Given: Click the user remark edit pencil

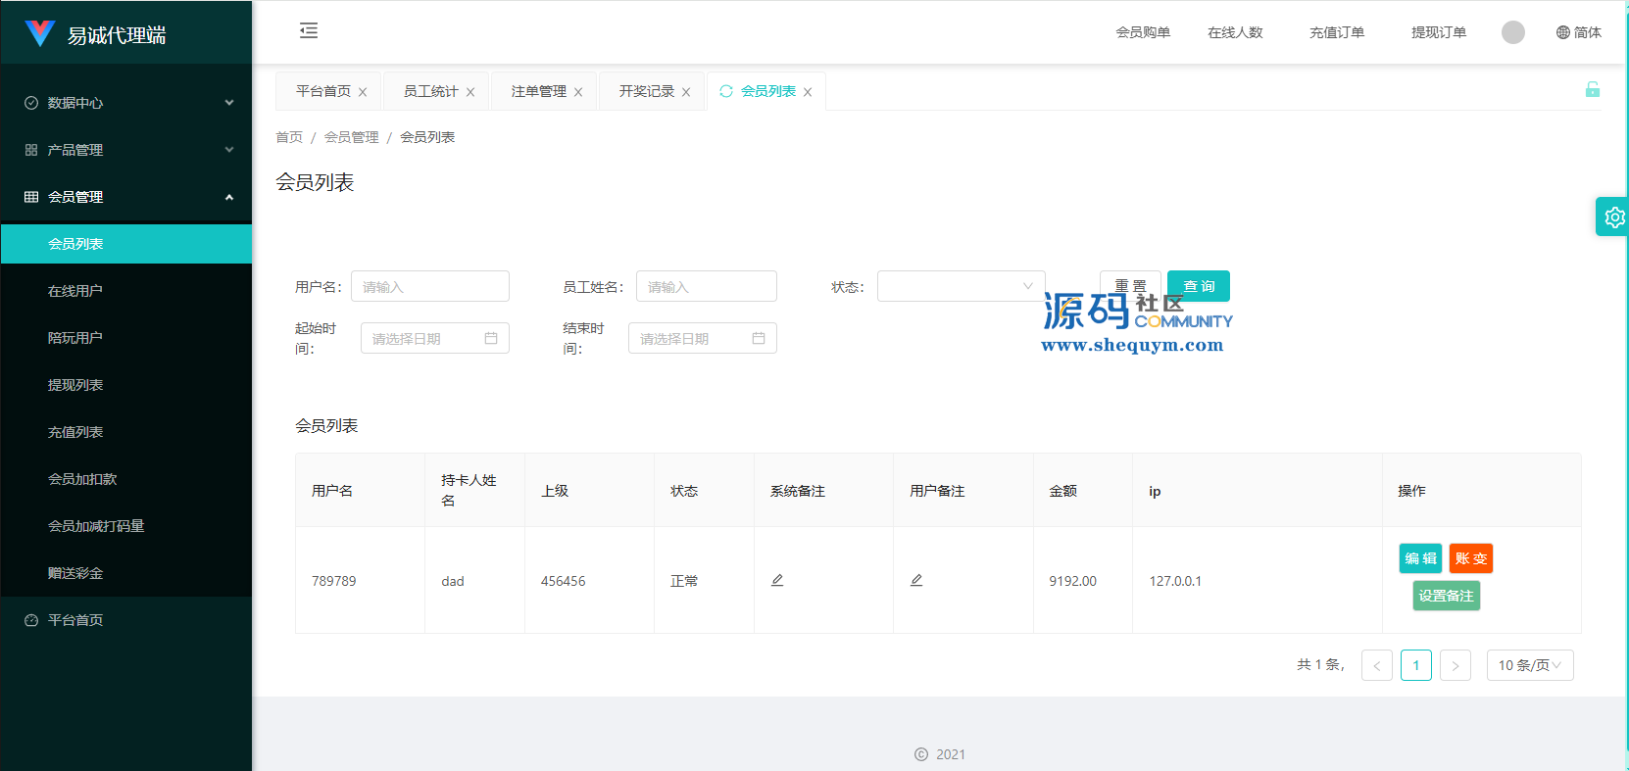Looking at the screenshot, I should pos(916,581).
